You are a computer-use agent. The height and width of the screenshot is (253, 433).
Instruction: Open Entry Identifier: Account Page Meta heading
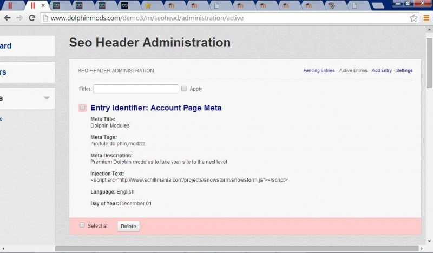tap(156, 108)
